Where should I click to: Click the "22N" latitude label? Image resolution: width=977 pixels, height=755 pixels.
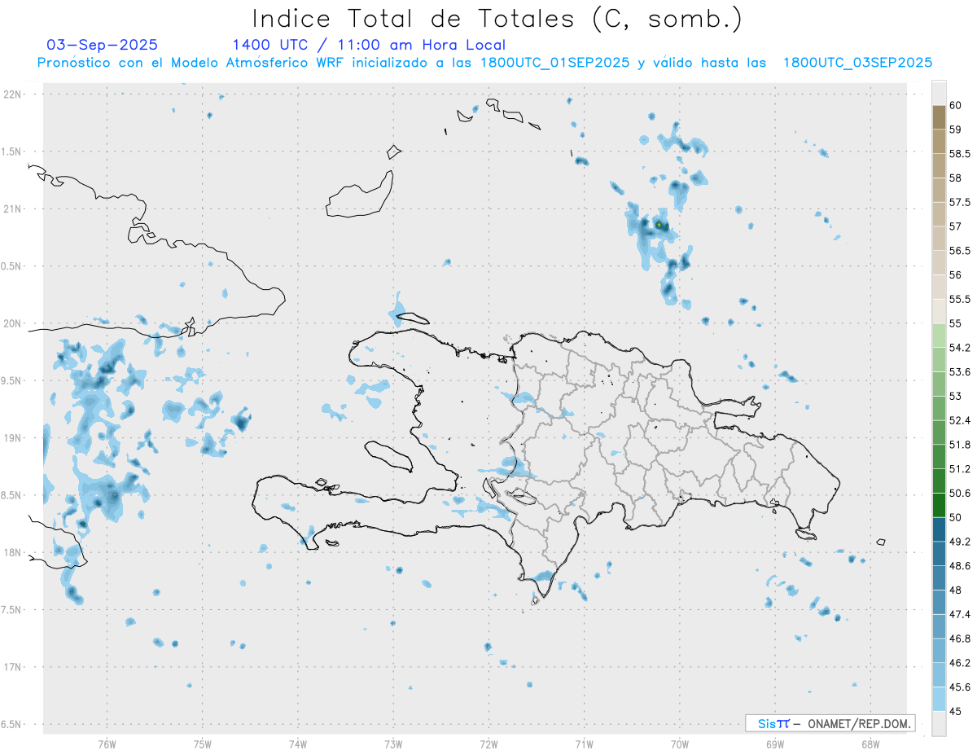click(12, 94)
